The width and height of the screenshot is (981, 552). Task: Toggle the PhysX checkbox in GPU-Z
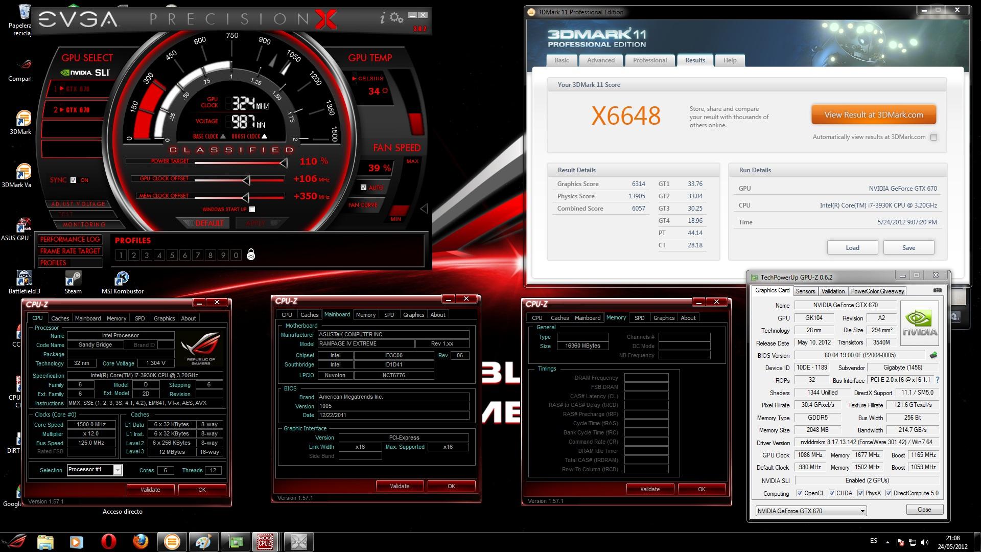coord(860,493)
